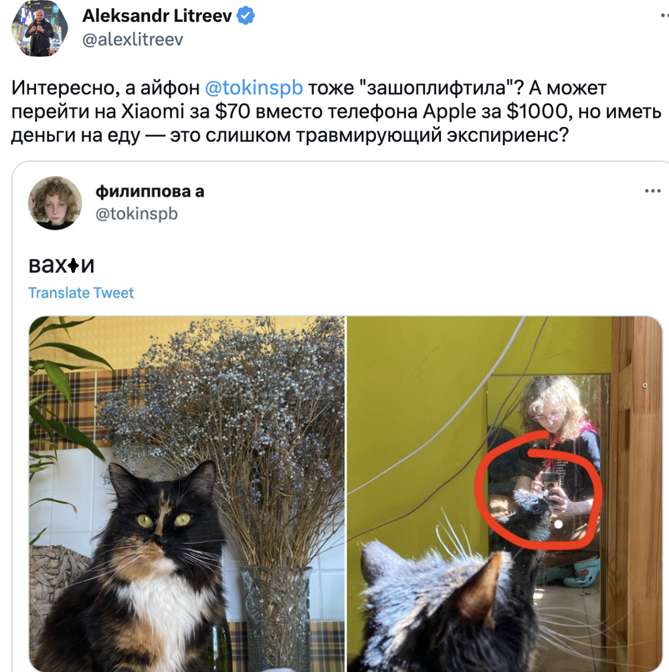Image resolution: width=669 pixels, height=672 pixels.
Task: Click the Aleksandr Litreev display name
Action: coord(157,16)
